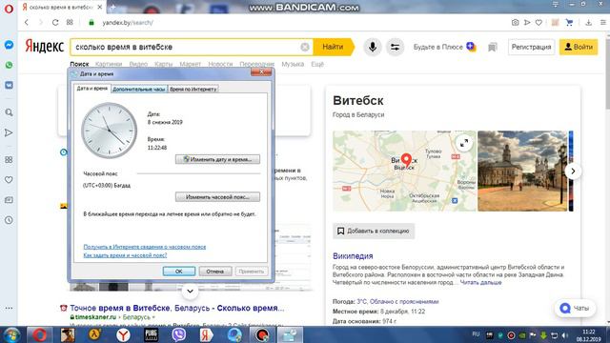Open WhatsApp in the Opera sidebar
This screenshot has width=610, height=343.
point(9,65)
